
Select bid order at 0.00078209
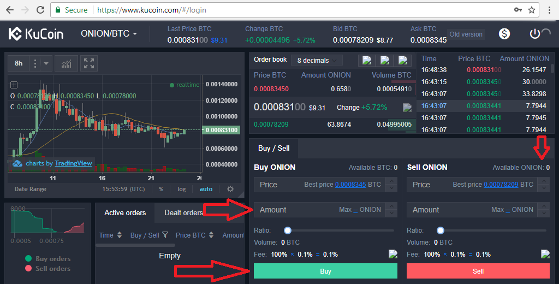[333, 125]
